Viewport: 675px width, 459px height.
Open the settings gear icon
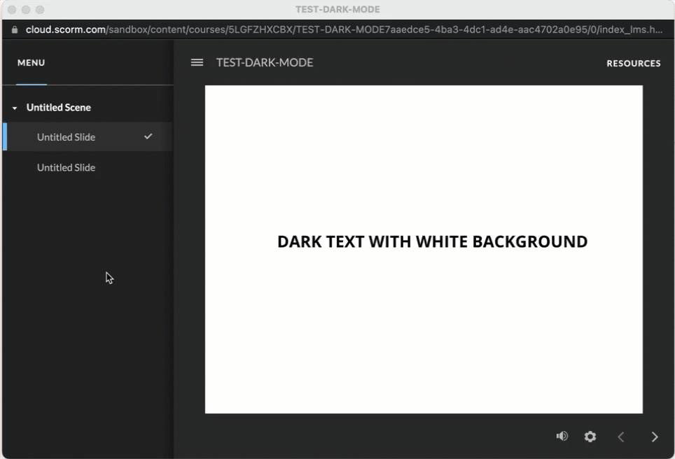590,437
